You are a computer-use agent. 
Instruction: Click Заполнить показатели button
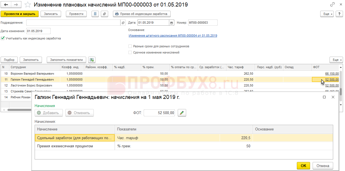[x=66, y=60]
